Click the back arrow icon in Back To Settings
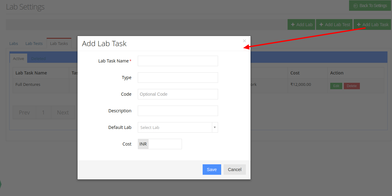392x196 pixels. [356, 6]
